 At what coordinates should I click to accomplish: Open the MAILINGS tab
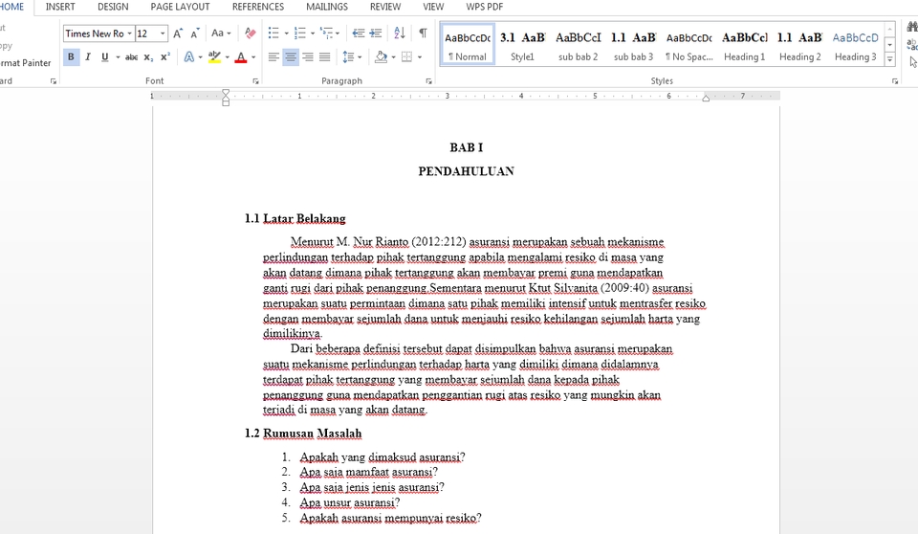pos(327,7)
